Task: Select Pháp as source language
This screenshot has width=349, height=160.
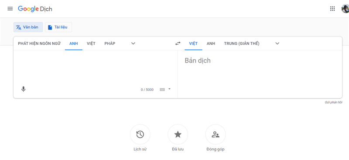Action: (x=110, y=43)
